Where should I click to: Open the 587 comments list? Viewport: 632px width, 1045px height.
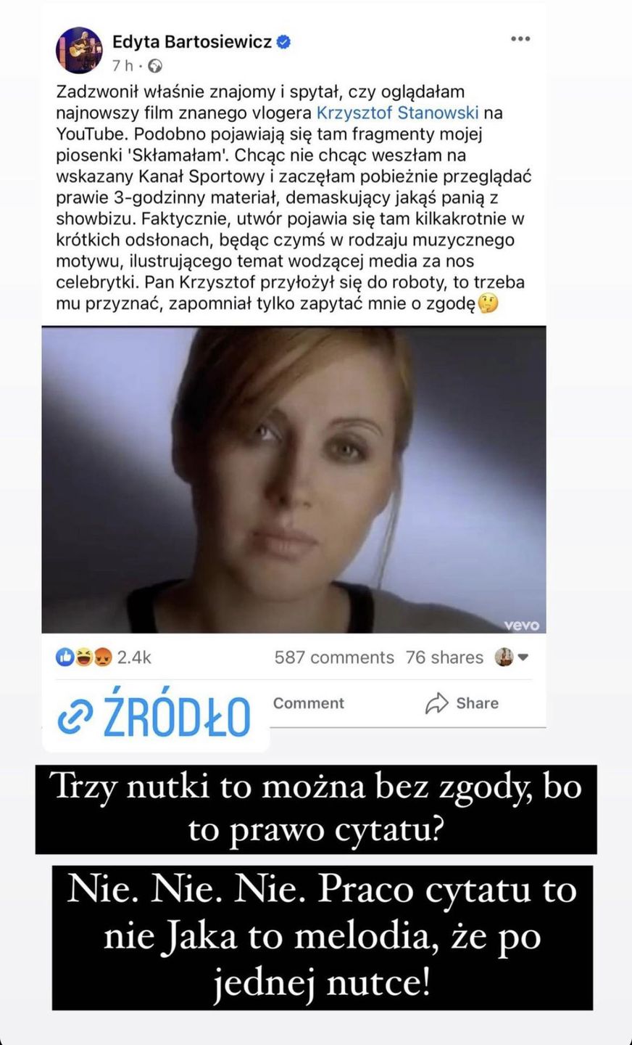(x=334, y=657)
